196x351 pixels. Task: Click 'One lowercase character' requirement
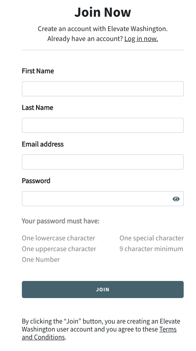(x=58, y=238)
